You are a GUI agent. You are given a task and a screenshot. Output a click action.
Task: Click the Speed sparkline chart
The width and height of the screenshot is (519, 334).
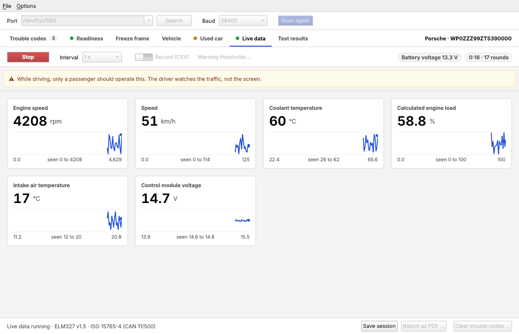pos(196,144)
